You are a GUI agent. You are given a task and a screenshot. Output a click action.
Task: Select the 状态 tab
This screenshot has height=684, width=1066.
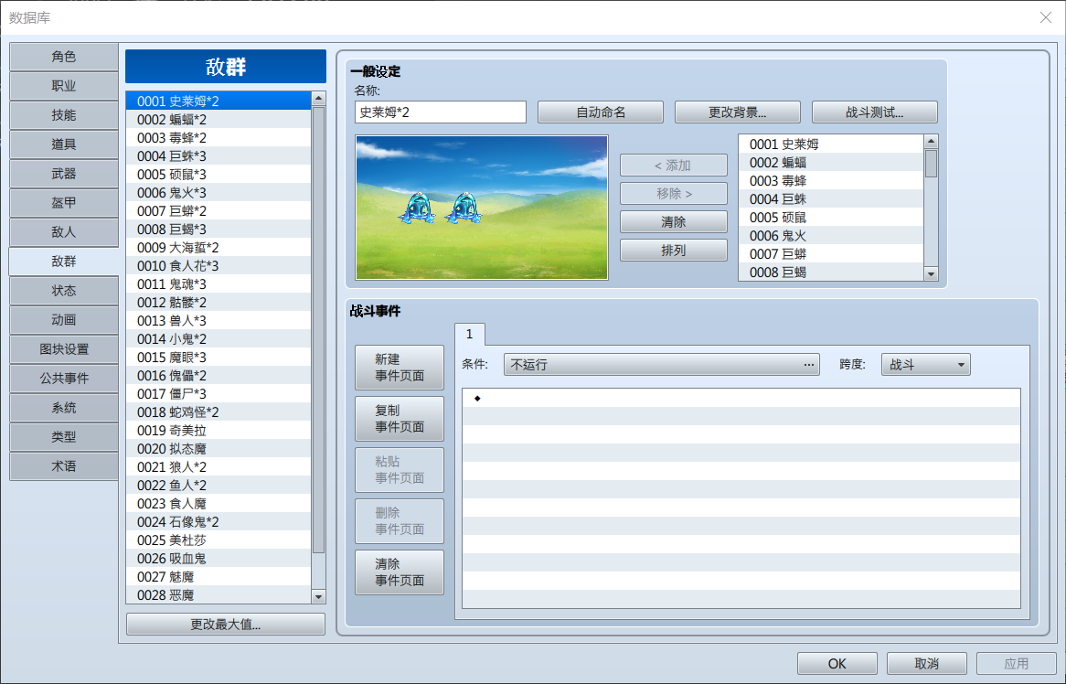click(x=64, y=290)
